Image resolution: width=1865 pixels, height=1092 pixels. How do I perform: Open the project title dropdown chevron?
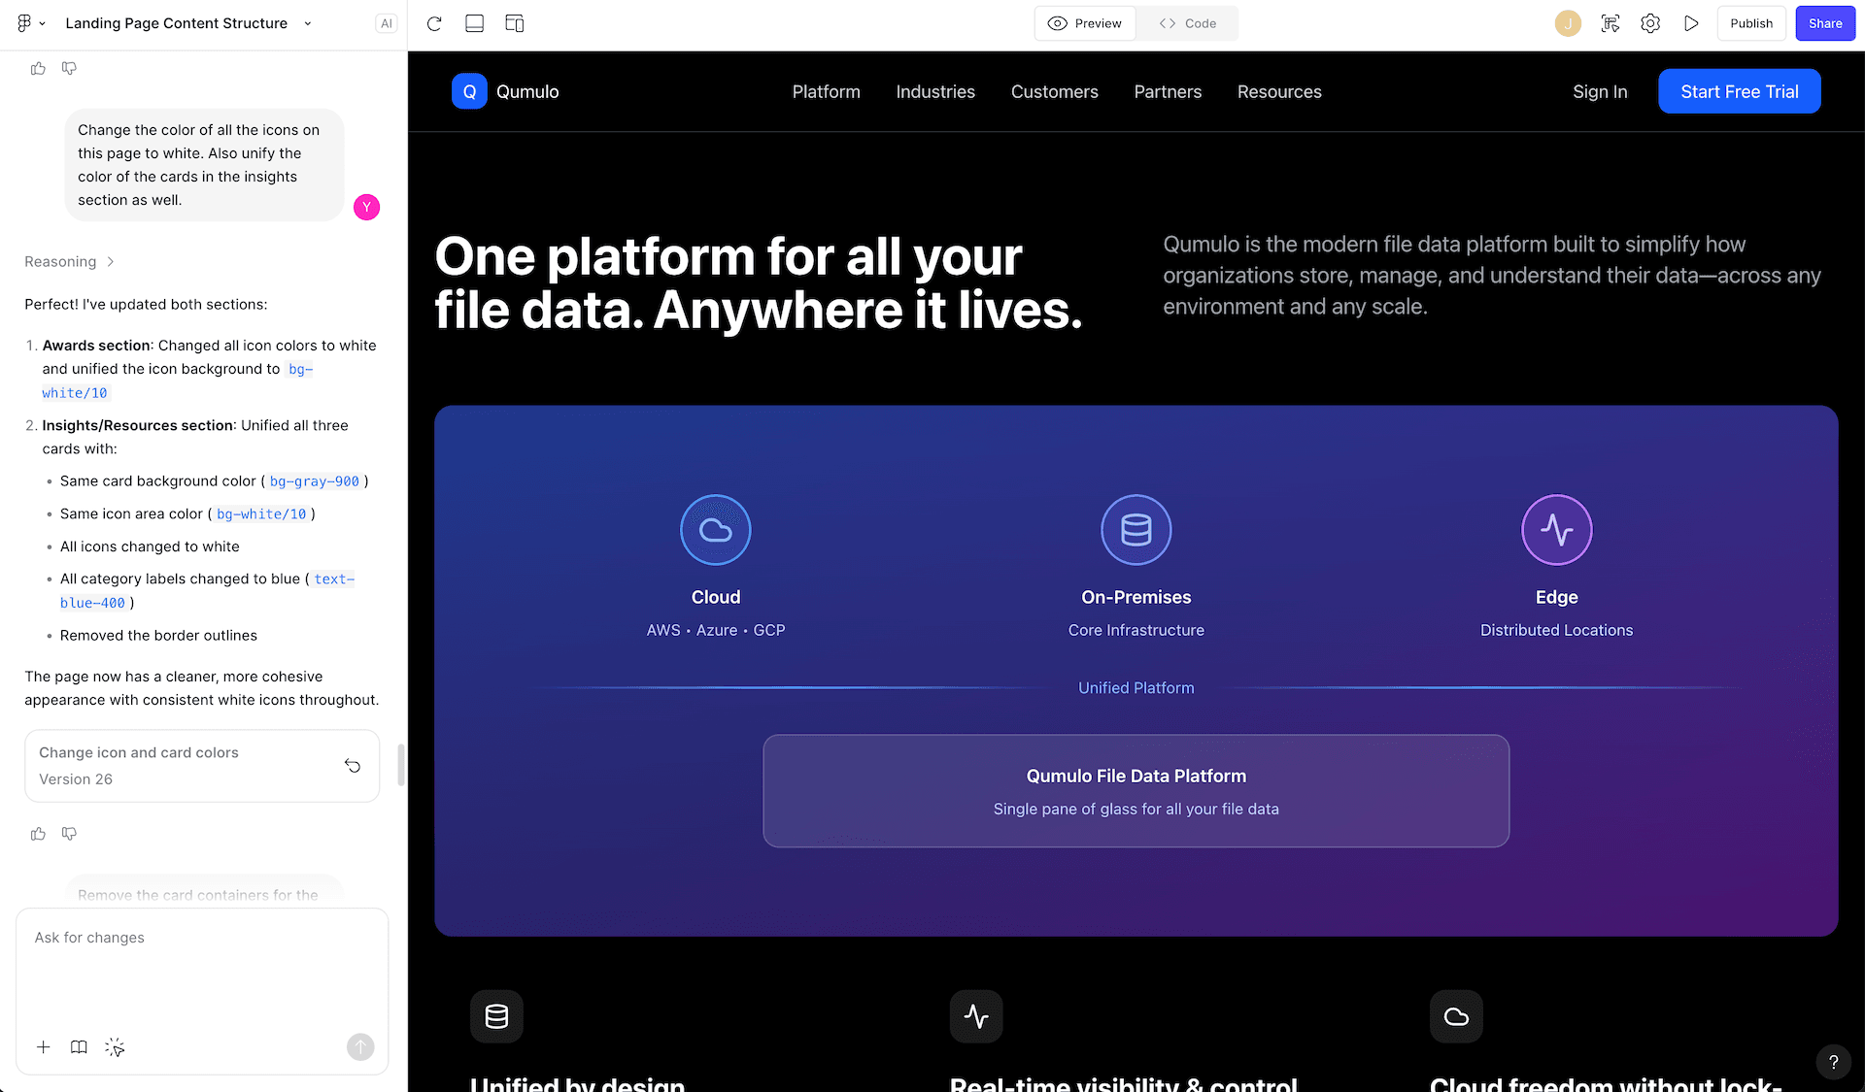pos(308,23)
